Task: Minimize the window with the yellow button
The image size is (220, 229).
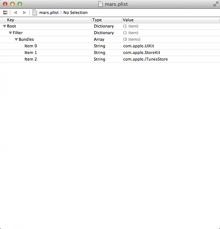Action: [13, 4]
